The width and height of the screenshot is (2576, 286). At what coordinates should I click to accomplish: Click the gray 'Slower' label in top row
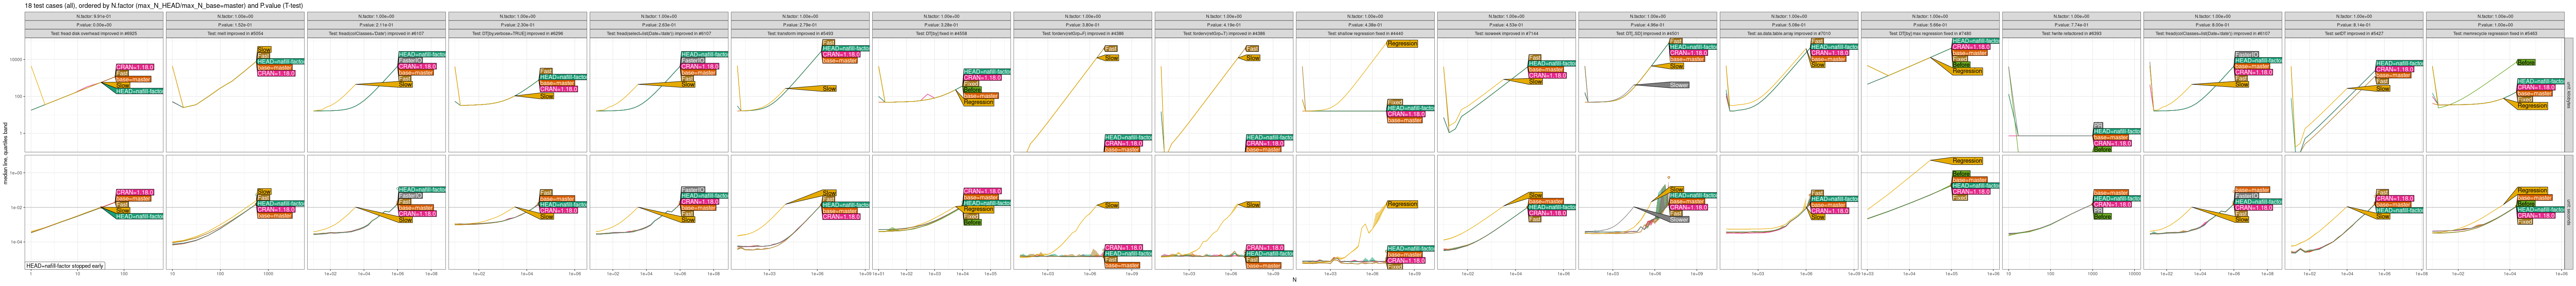pyautogui.click(x=1679, y=85)
